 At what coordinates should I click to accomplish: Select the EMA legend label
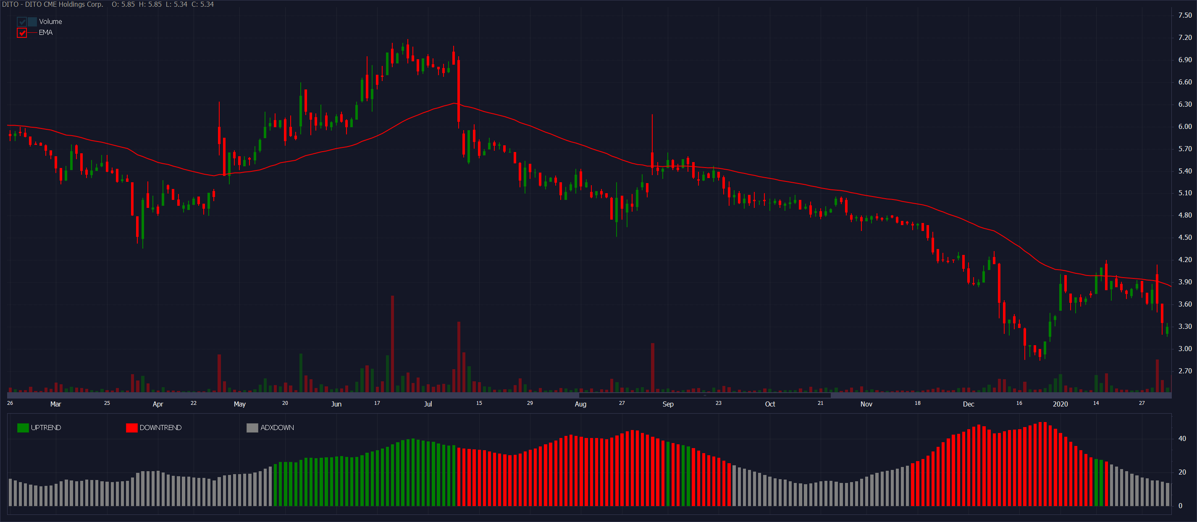pyautogui.click(x=45, y=32)
